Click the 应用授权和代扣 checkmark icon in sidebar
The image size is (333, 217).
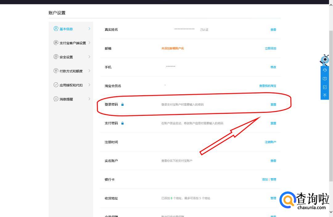click(x=56, y=85)
